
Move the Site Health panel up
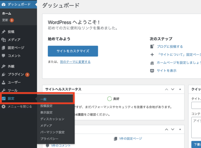pyautogui.click(x=166, y=89)
